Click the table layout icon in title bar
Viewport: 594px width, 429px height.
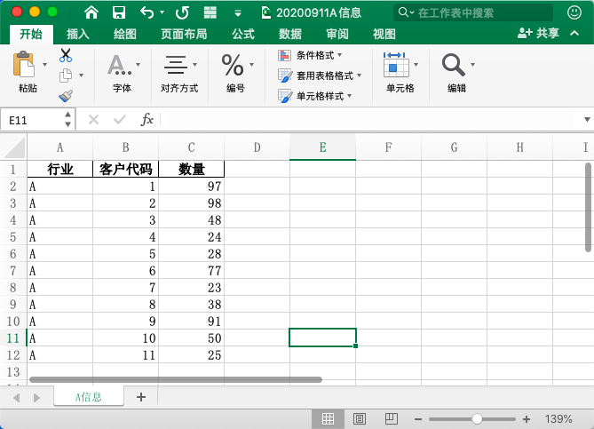(210, 12)
